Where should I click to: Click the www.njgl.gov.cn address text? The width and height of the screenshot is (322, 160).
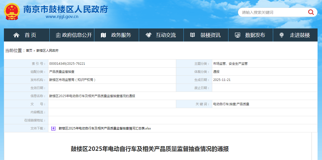click(x=62, y=17)
